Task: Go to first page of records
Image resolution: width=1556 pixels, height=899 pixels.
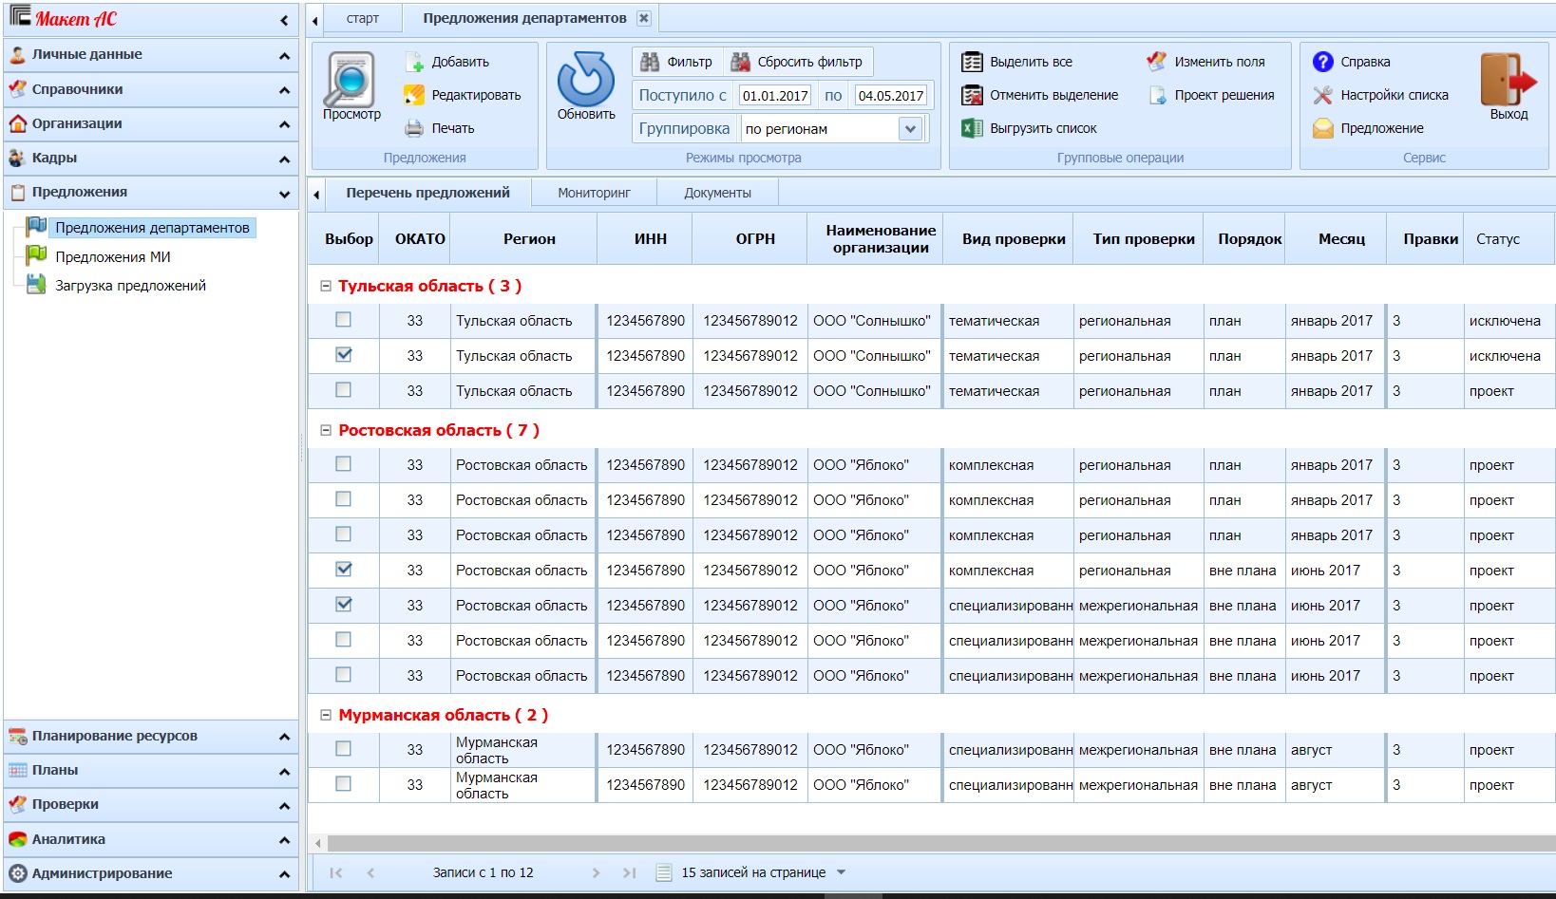Action: (335, 872)
